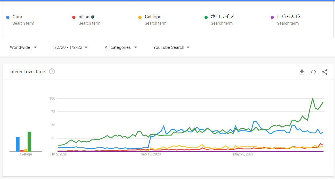Open help for Interest over time
This screenshot has height=179, width=335.
pyautogui.click(x=52, y=71)
